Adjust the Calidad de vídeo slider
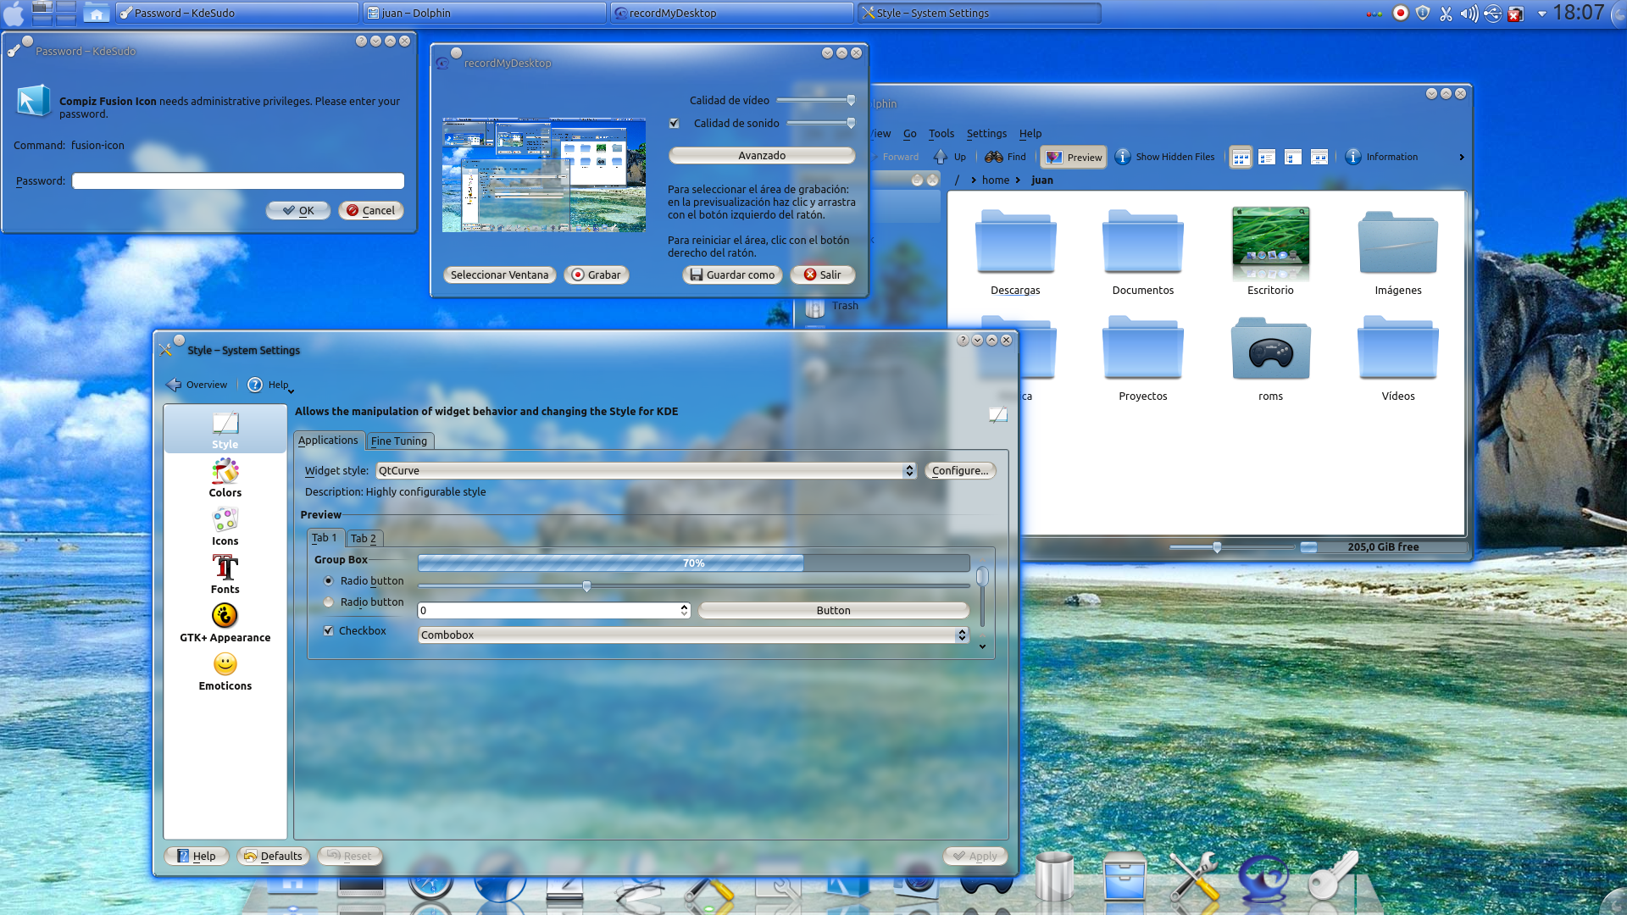1627x915 pixels. tap(815, 101)
